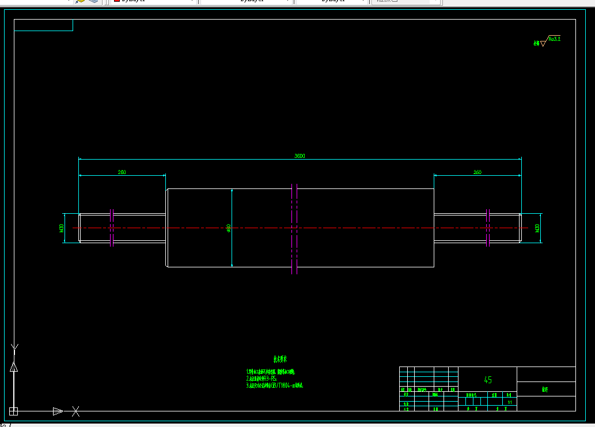The height and width of the screenshot is (427, 595).
Task: Select the magenta break lines on the right threaded end
Action: click(x=488, y=228)
